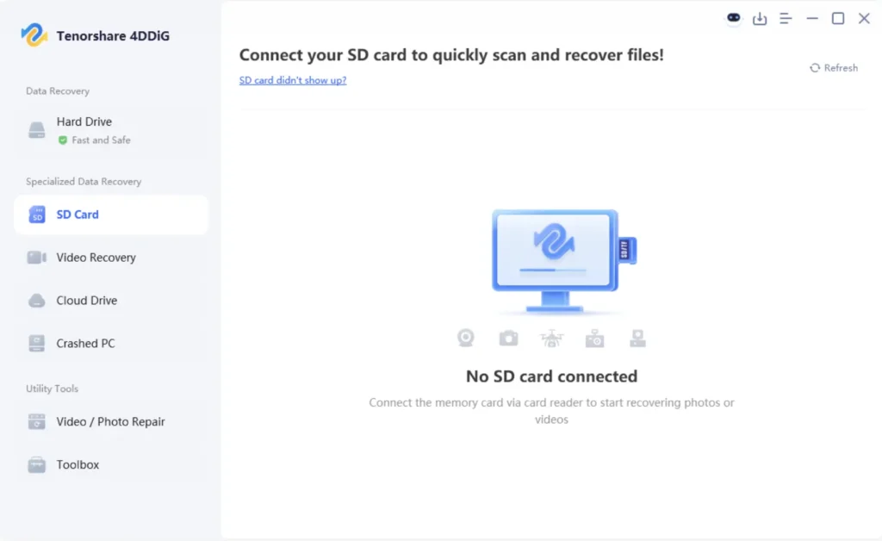Select the drone device icon
Image resolution: width=882 pixels, height=541 pixels.
(552, 338)
